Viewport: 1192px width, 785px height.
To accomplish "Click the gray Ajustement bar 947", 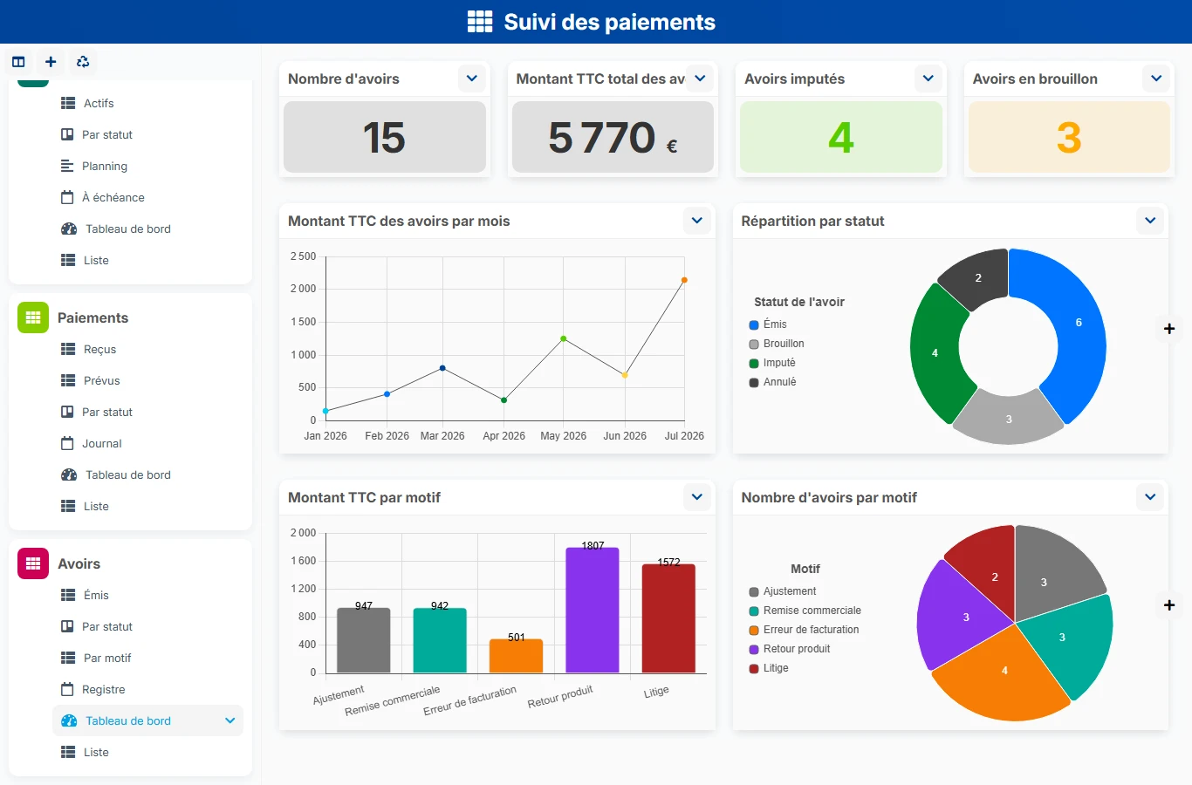I will point(364,640).
